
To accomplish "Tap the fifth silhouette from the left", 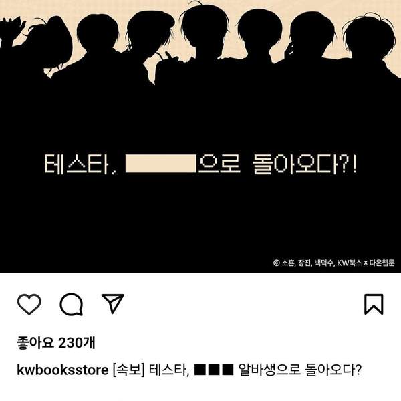I will tap(259, 38).
